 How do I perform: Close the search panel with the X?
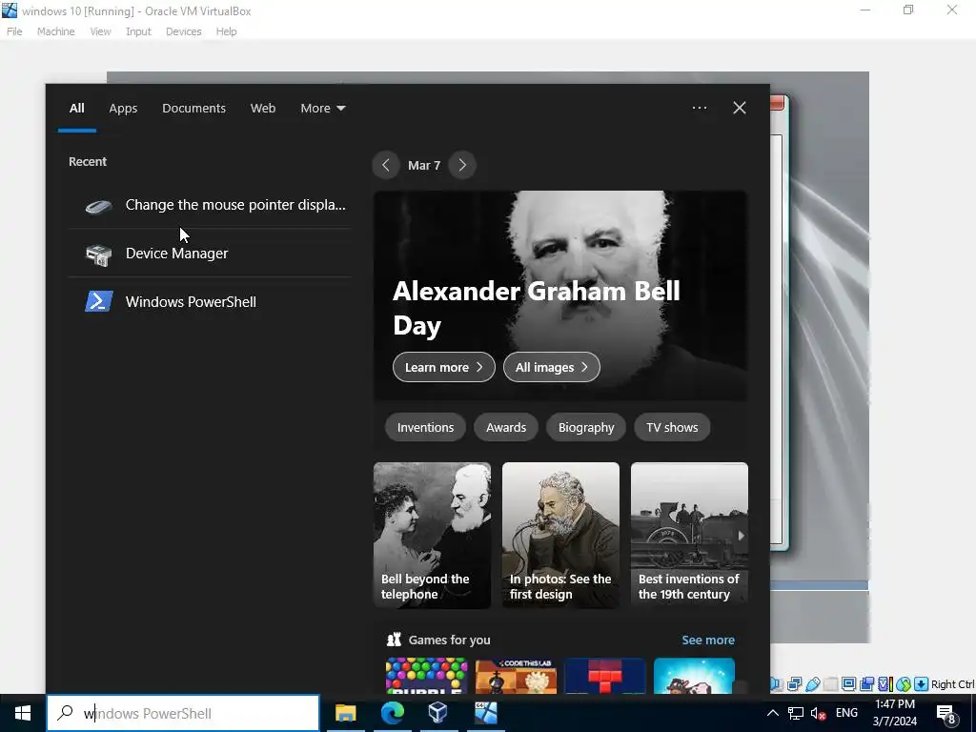click(x=740, y=108)
